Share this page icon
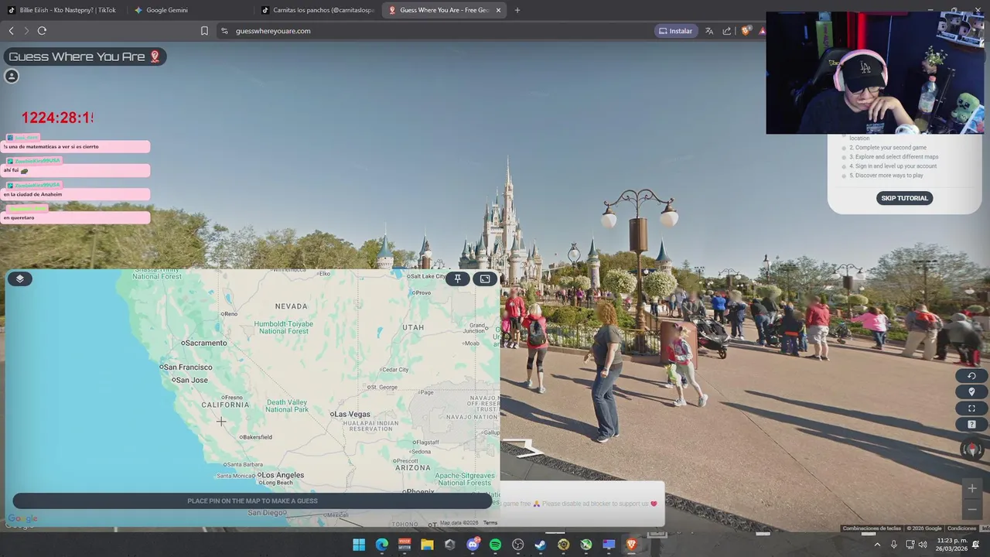The height and width of the screenshot is (557, 990). click(727, 31)
